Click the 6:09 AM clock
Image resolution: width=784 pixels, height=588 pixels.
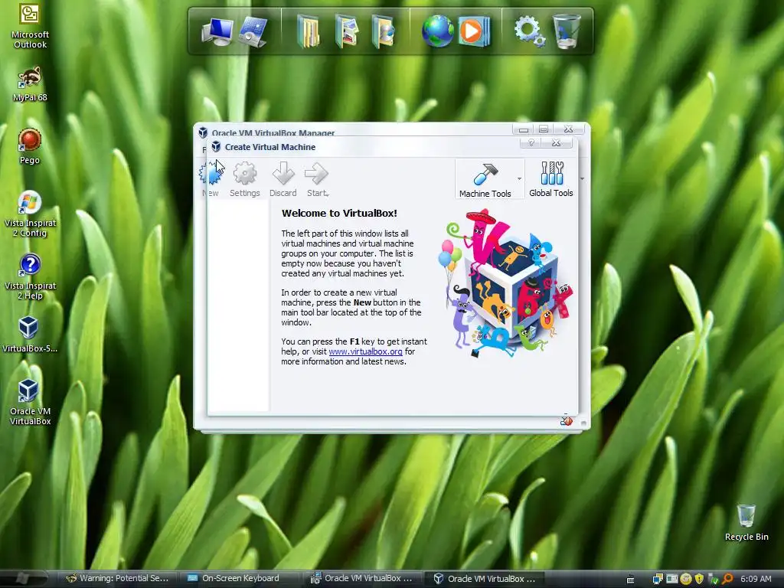click(x=756, y=579)
